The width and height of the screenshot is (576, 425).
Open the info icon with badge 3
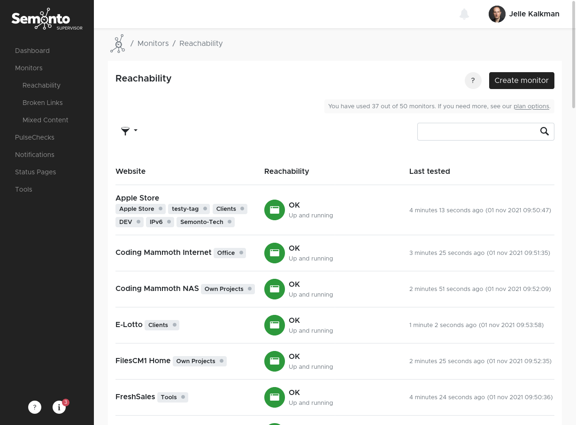click(59, 407)
